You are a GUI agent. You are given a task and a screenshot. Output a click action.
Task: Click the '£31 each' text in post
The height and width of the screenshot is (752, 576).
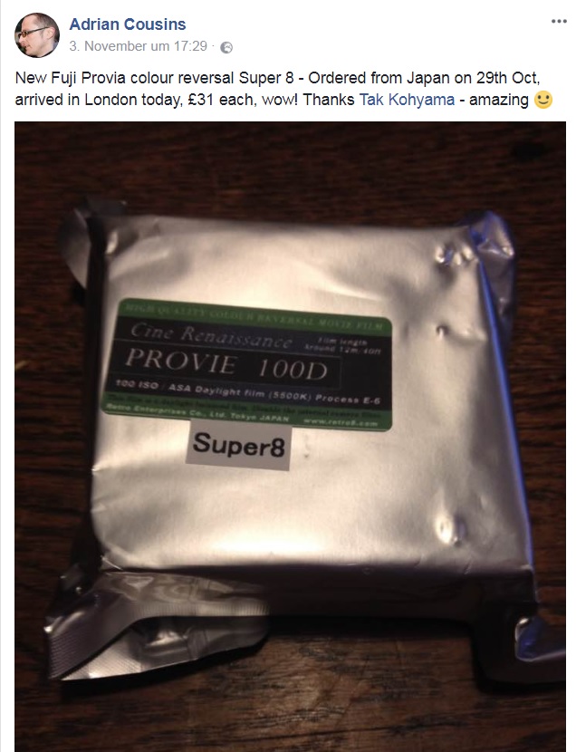(219, 100)
